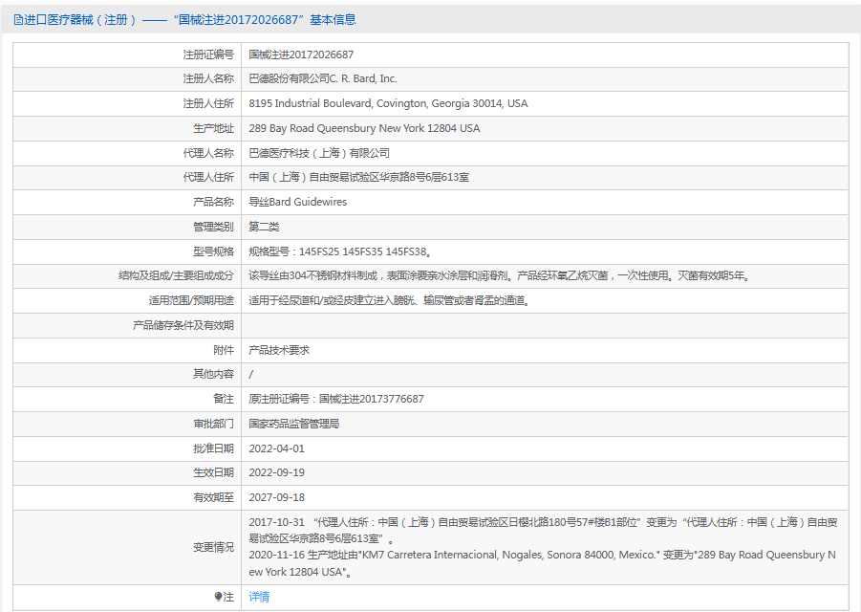Click the 附件 row label

pyautogui.click(x=224, y=350)
